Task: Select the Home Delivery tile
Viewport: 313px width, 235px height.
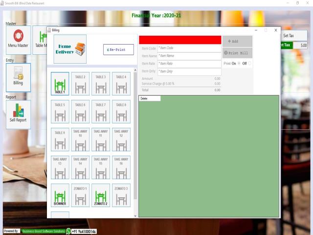Action: pos(70,49)
